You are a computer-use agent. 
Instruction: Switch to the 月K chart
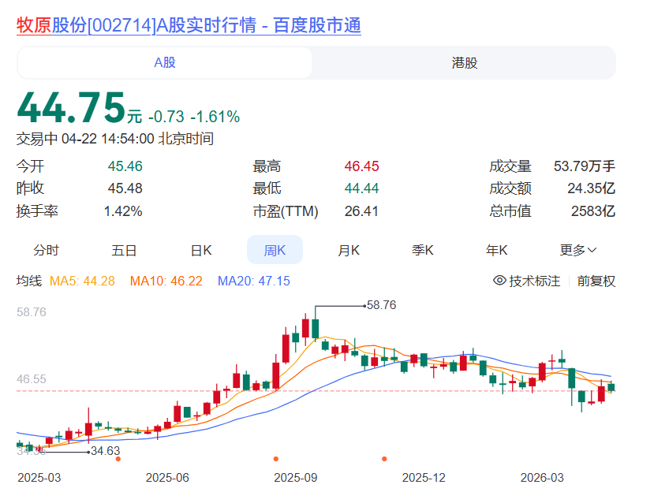click(x=349, y=250)
